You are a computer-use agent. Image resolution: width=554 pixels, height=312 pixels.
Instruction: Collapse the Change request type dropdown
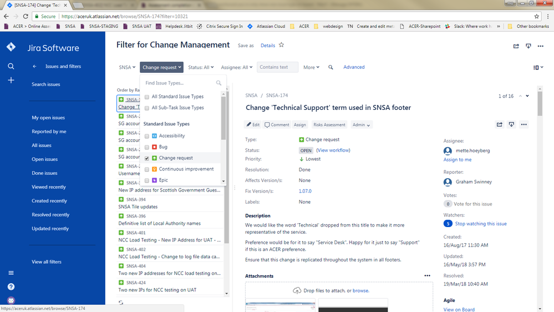161,67
